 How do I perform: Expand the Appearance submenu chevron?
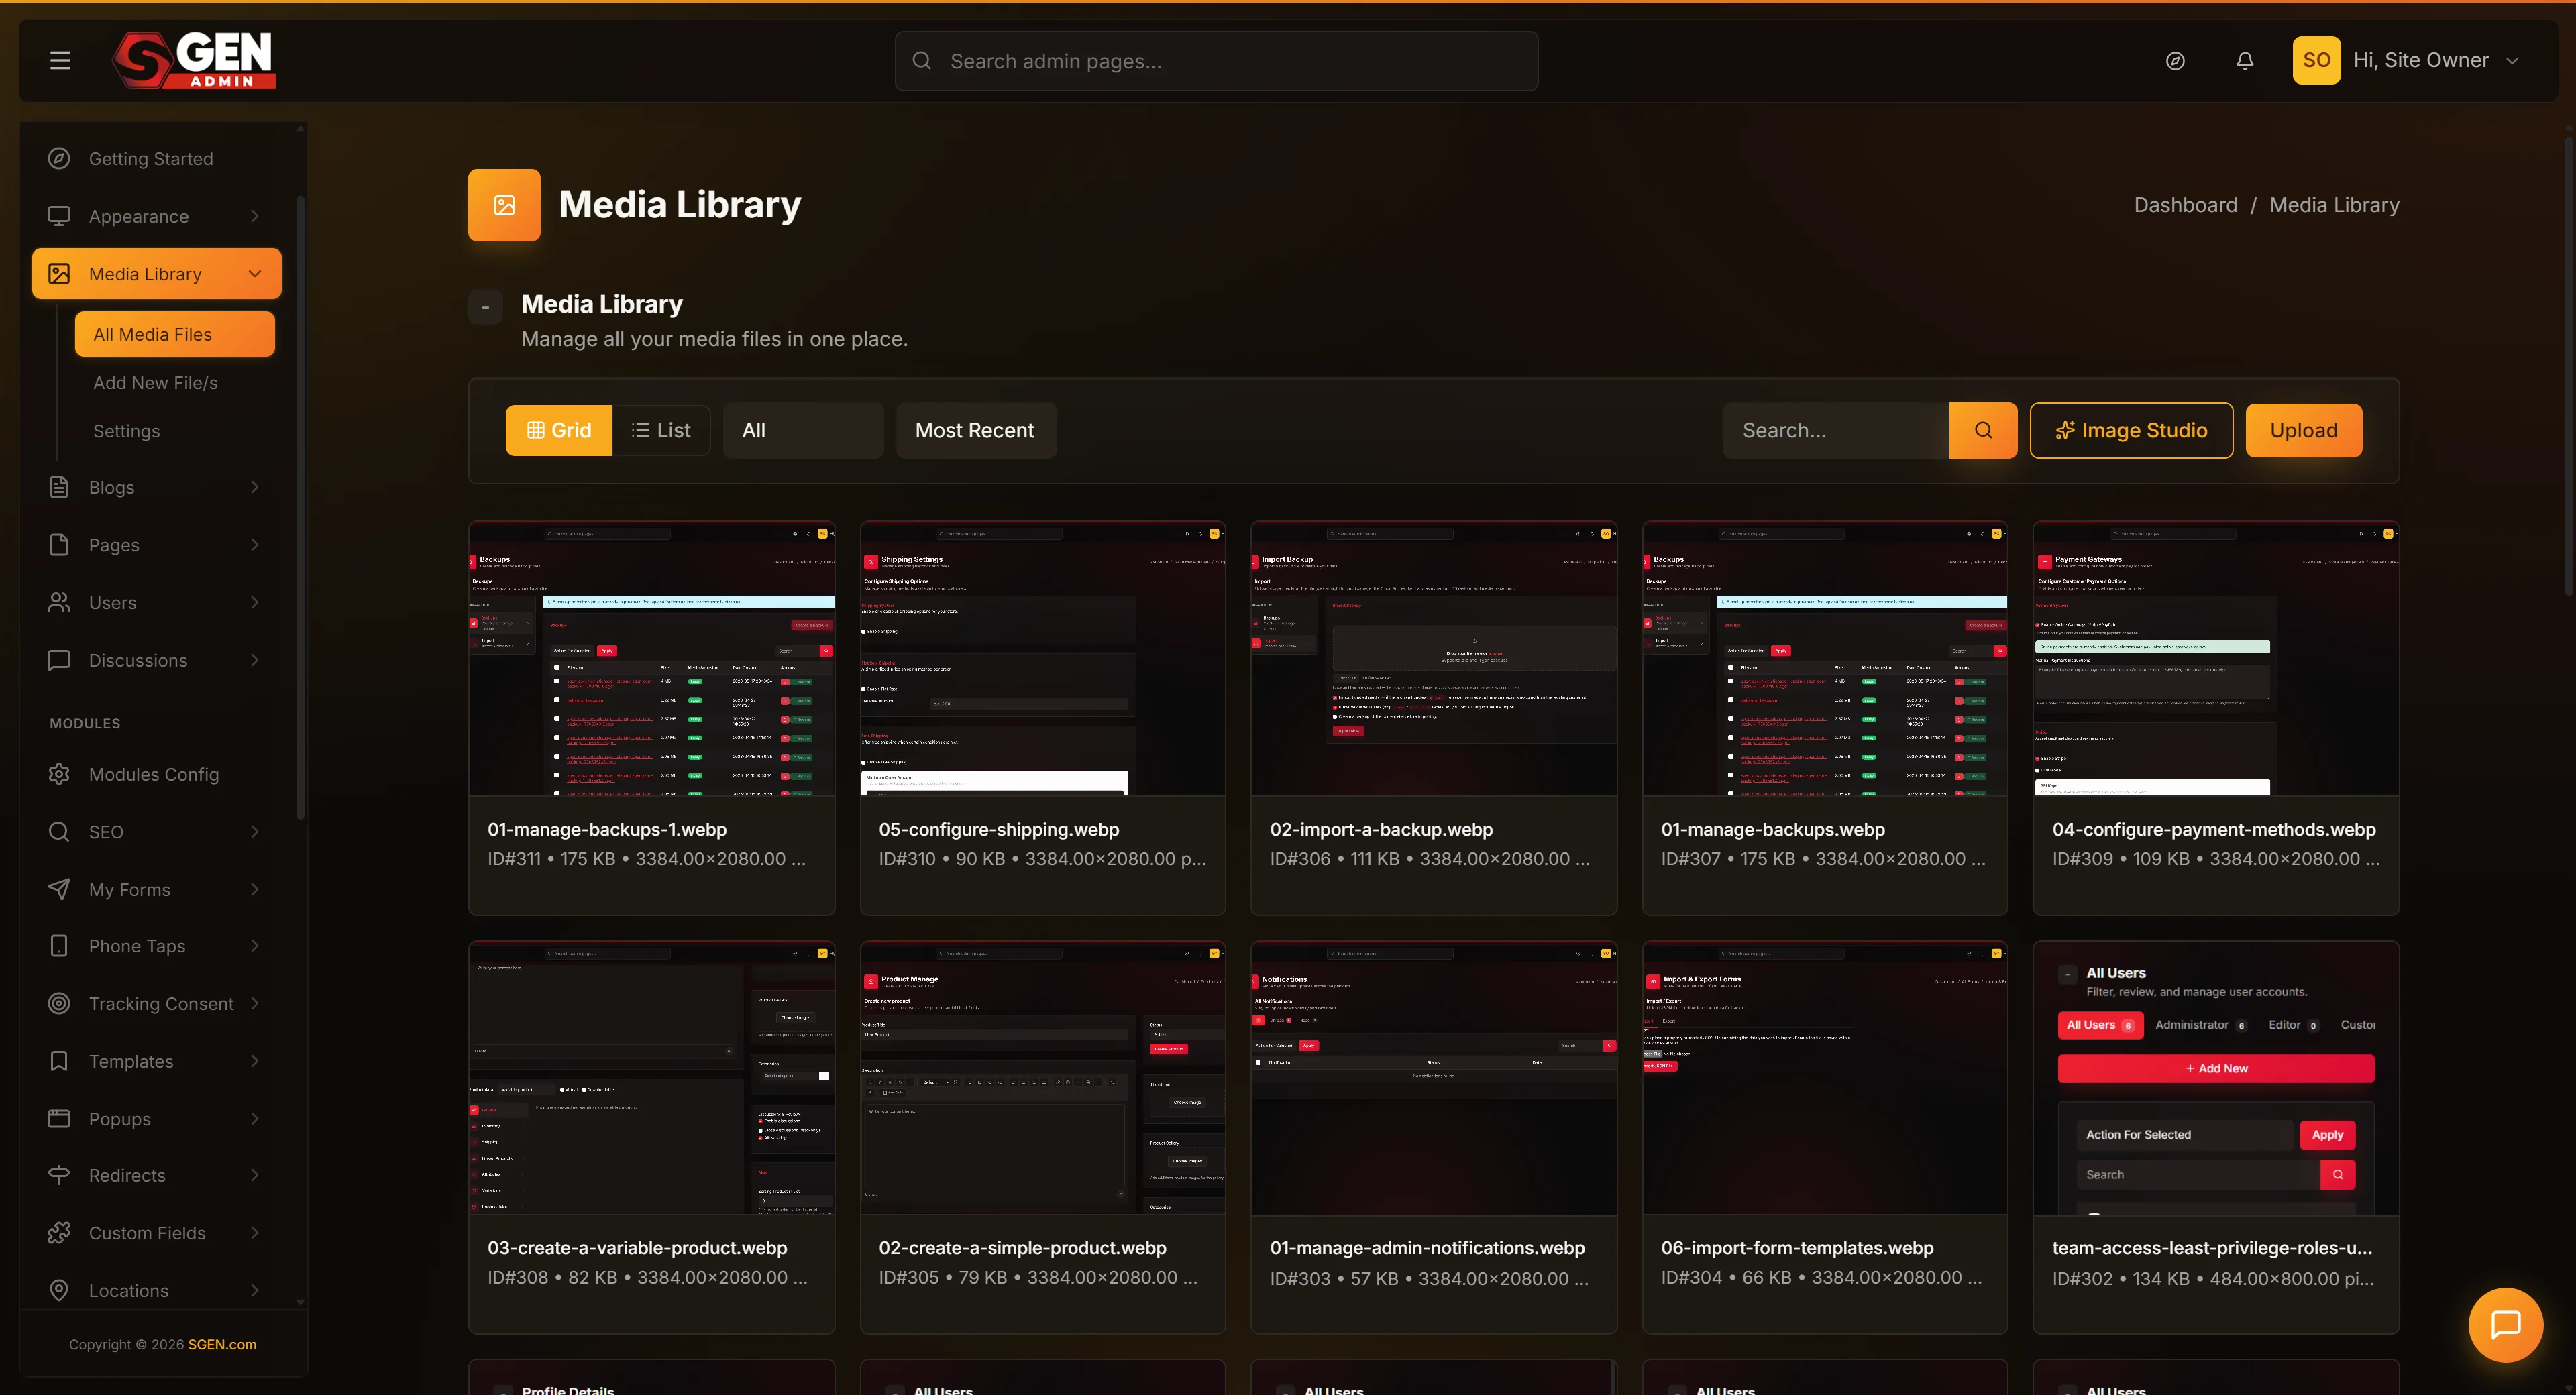pyautogui.click(x=255, y=216)
